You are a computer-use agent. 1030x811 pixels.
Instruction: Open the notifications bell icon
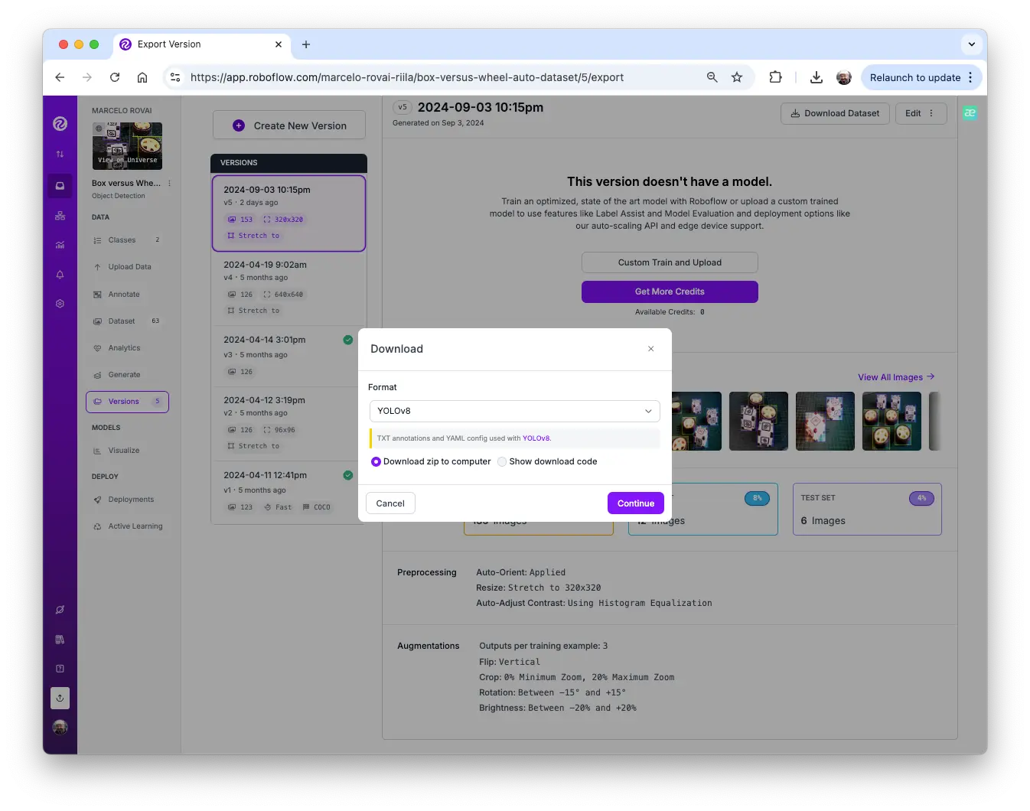point(60,275)
